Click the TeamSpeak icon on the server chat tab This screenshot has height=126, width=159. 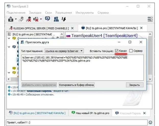tap(11, 112)
